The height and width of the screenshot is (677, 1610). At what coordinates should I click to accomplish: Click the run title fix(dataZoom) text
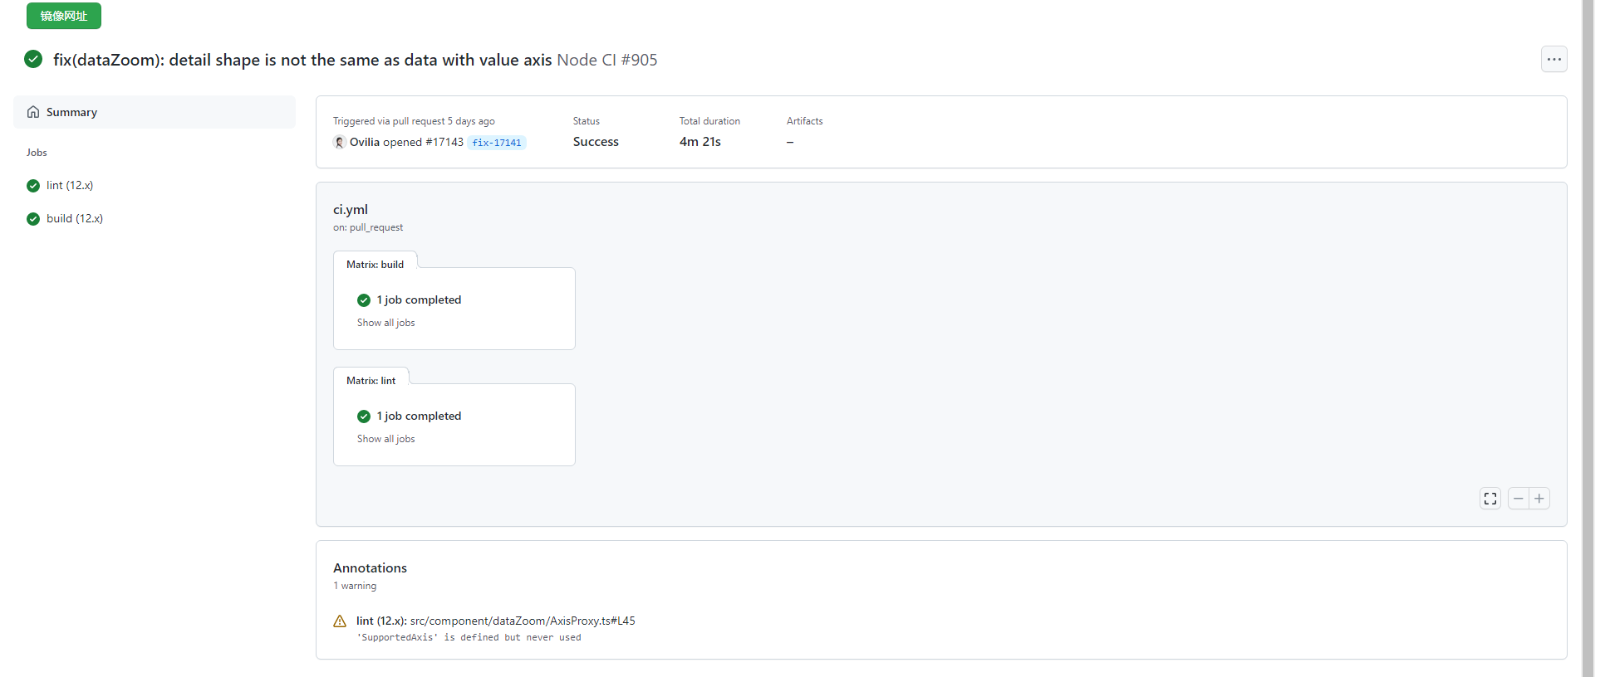302,60
